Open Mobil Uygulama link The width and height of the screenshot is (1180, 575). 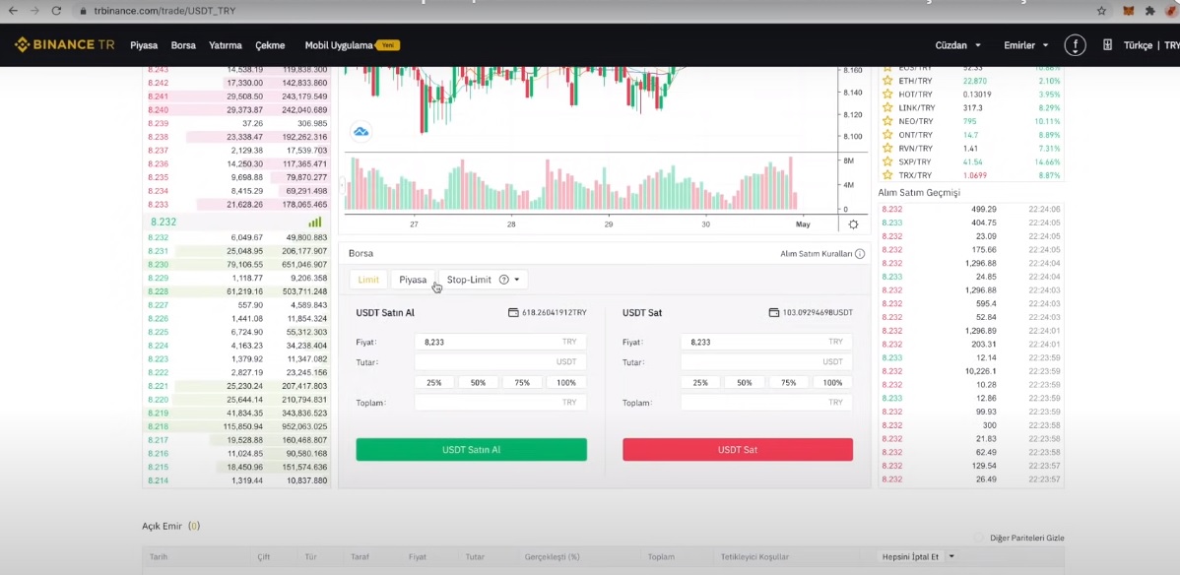point(339,45)
